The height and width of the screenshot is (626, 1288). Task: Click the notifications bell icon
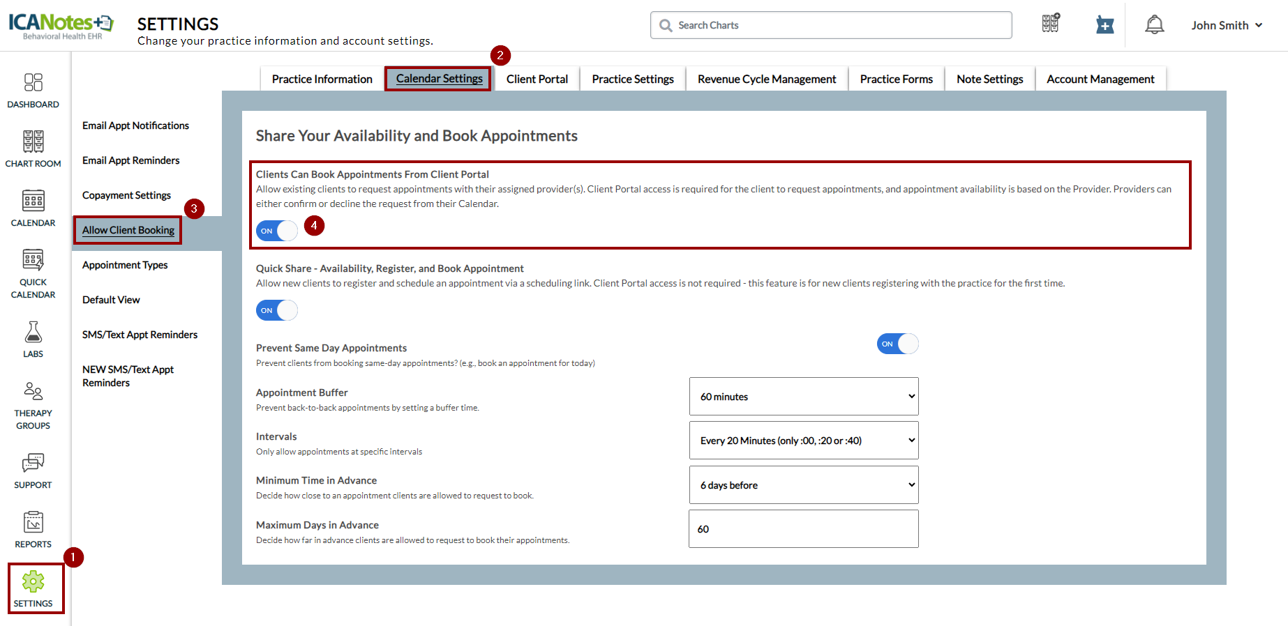click(1154, 25)
